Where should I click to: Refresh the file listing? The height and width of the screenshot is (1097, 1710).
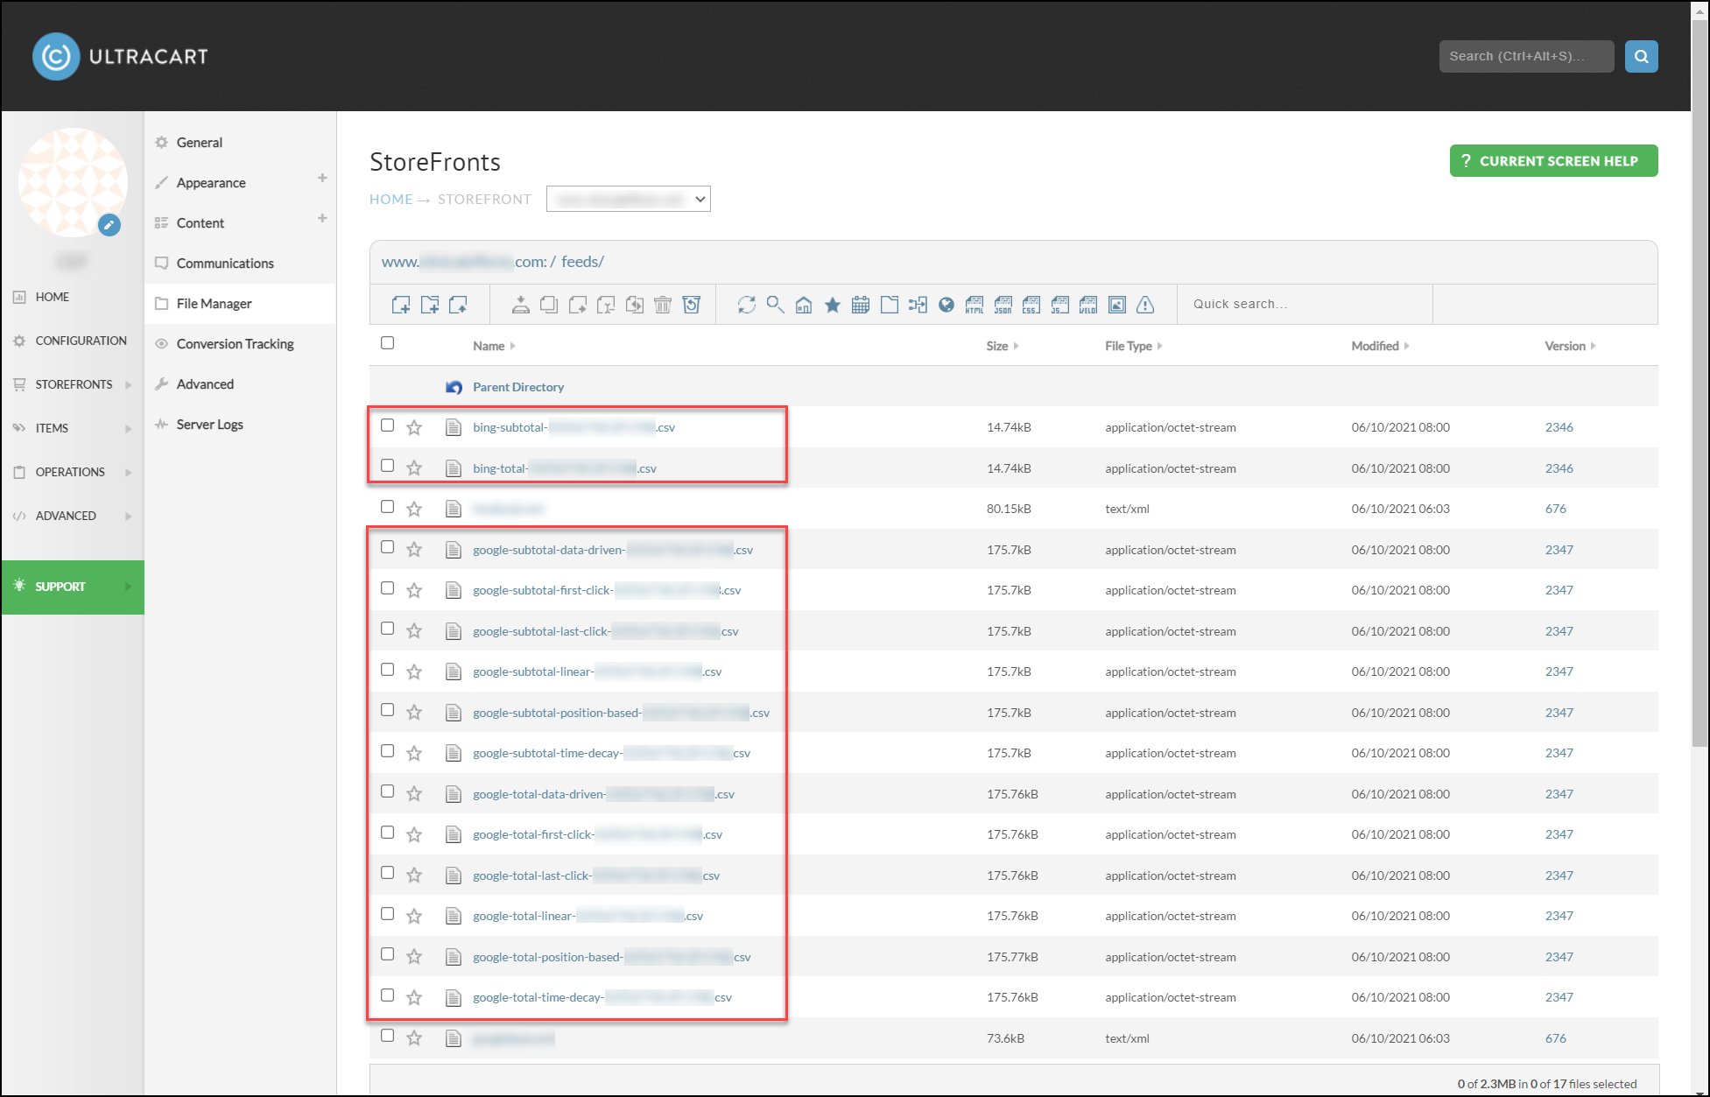(x=747, y=305)
